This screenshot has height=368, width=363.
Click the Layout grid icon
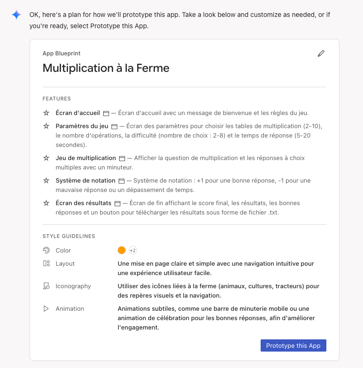pyautogui.click(x=46, y=263)
